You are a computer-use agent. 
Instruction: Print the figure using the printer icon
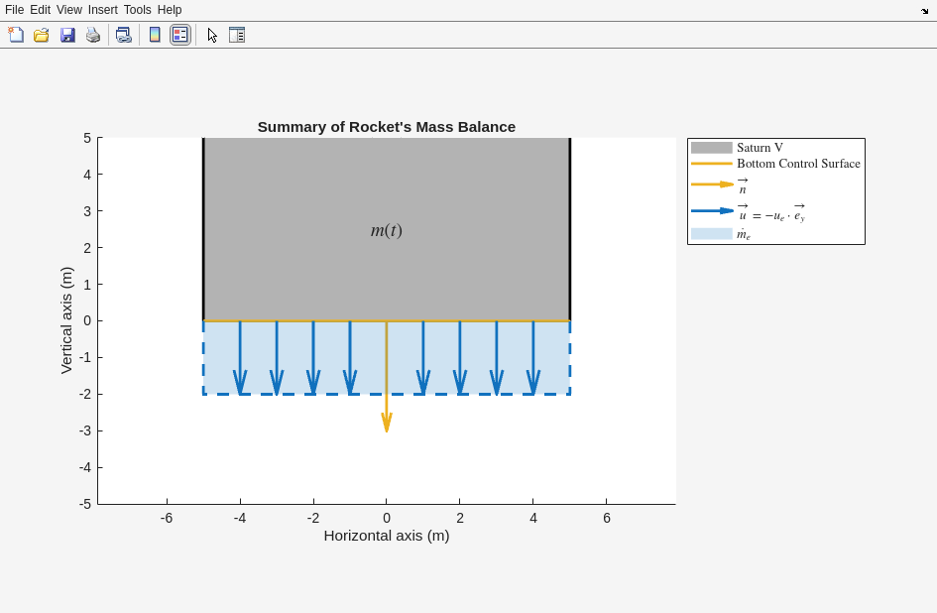pyautogui.click(x=93, y=35)
